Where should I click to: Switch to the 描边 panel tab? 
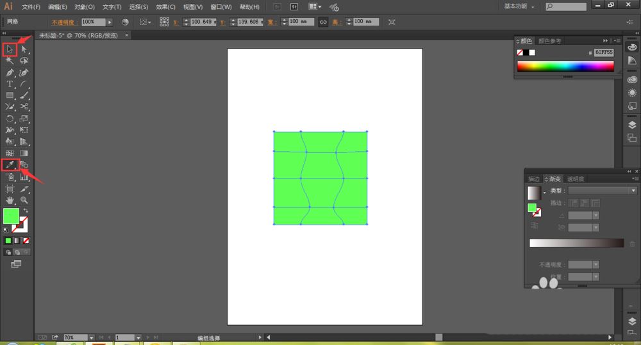533,179
